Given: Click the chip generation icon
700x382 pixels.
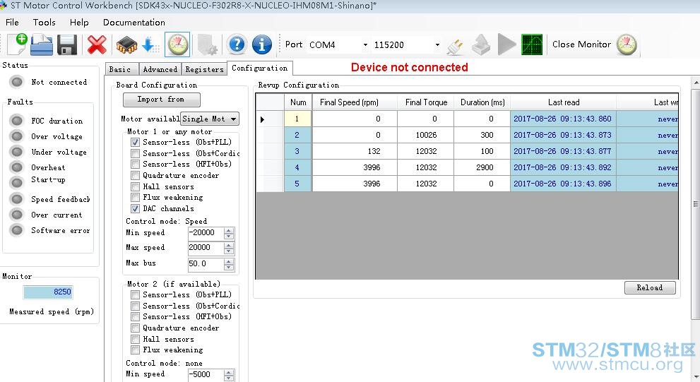Looking at the screenshot, I should [126, 44].
